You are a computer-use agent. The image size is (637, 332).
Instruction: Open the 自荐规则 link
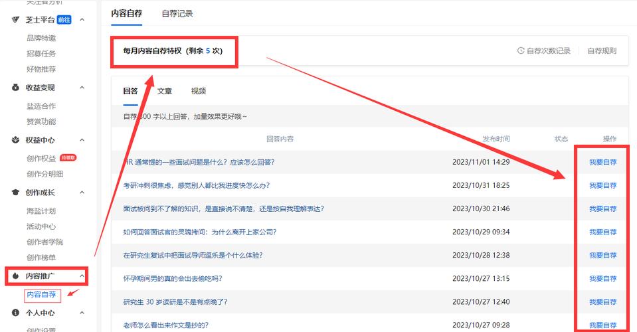click(602, 50)
